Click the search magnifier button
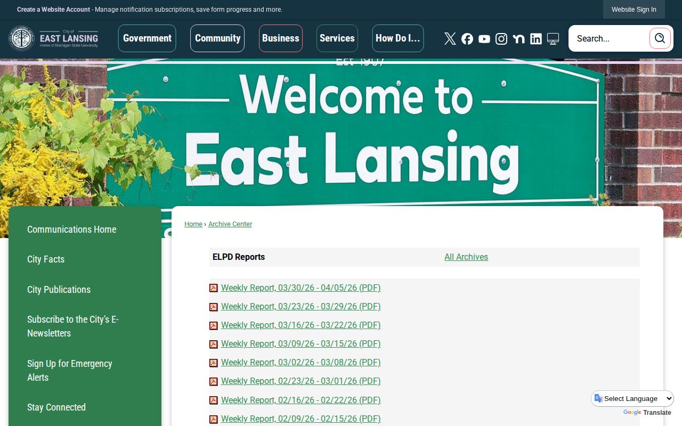Screen dimensions: 682x426 pos(660,38)
